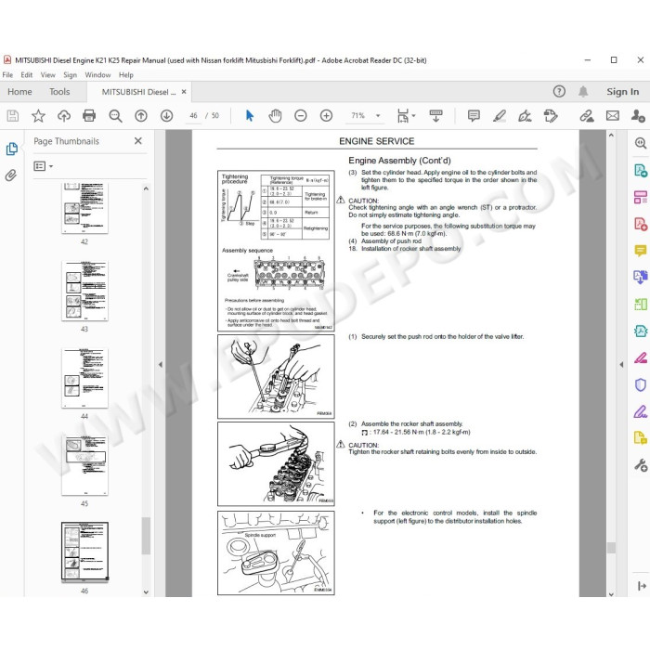
Task: Select page 46 thumbnail
Action: pos(84,552)
